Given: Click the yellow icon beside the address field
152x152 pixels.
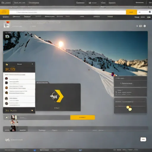Looking at the screenshot, I should coord(4,12).
